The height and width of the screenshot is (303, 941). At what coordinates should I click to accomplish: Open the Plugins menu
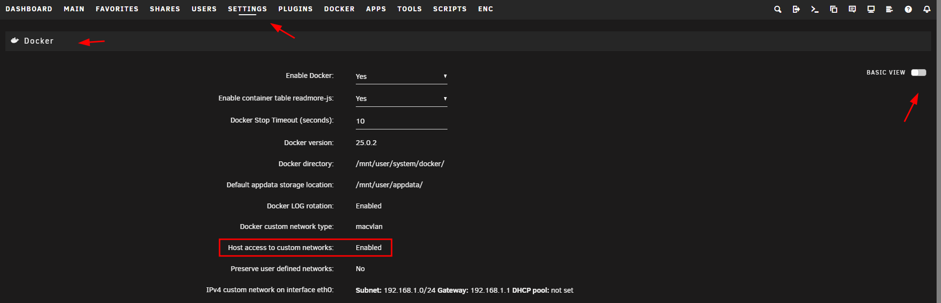[x=296, y=9]
